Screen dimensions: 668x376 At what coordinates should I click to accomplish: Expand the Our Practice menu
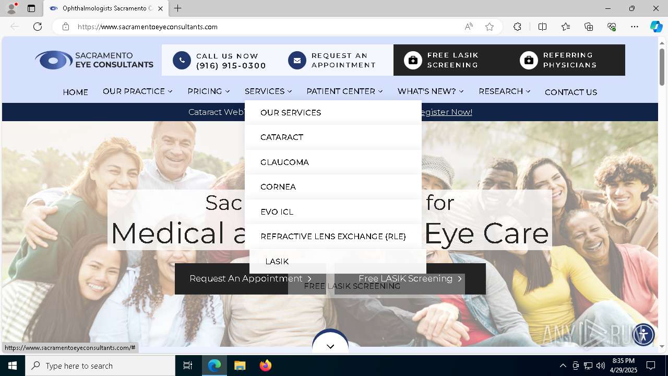click(x=138, y=91)
